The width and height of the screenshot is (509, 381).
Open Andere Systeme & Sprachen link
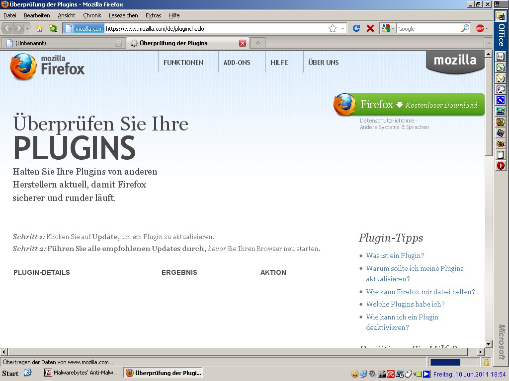pos(394,127)
